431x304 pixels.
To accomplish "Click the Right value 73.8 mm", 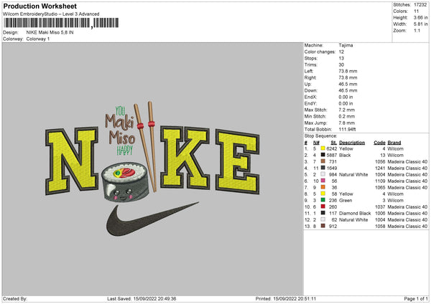I will tap(348, 77).
